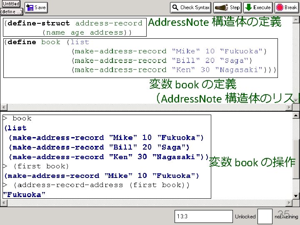The image size is (300, 225).
Task: Click the empty box beside Unlocked
Action: coord(265,216)
